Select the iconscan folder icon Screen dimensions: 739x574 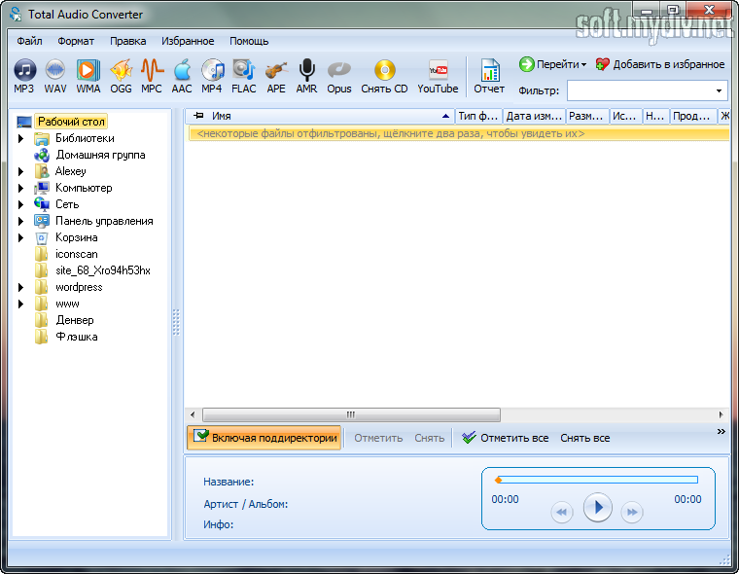(x=42, y=254)
